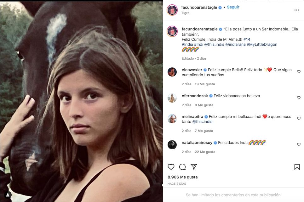Like nataliaoreirosoy's comment
The height and width of the screenshot is (202, 304).
point(299,145)
